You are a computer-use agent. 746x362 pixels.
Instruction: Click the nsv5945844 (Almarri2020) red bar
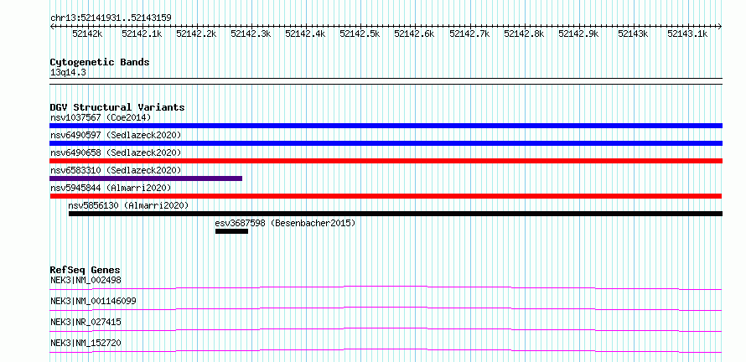click(386, 196)
